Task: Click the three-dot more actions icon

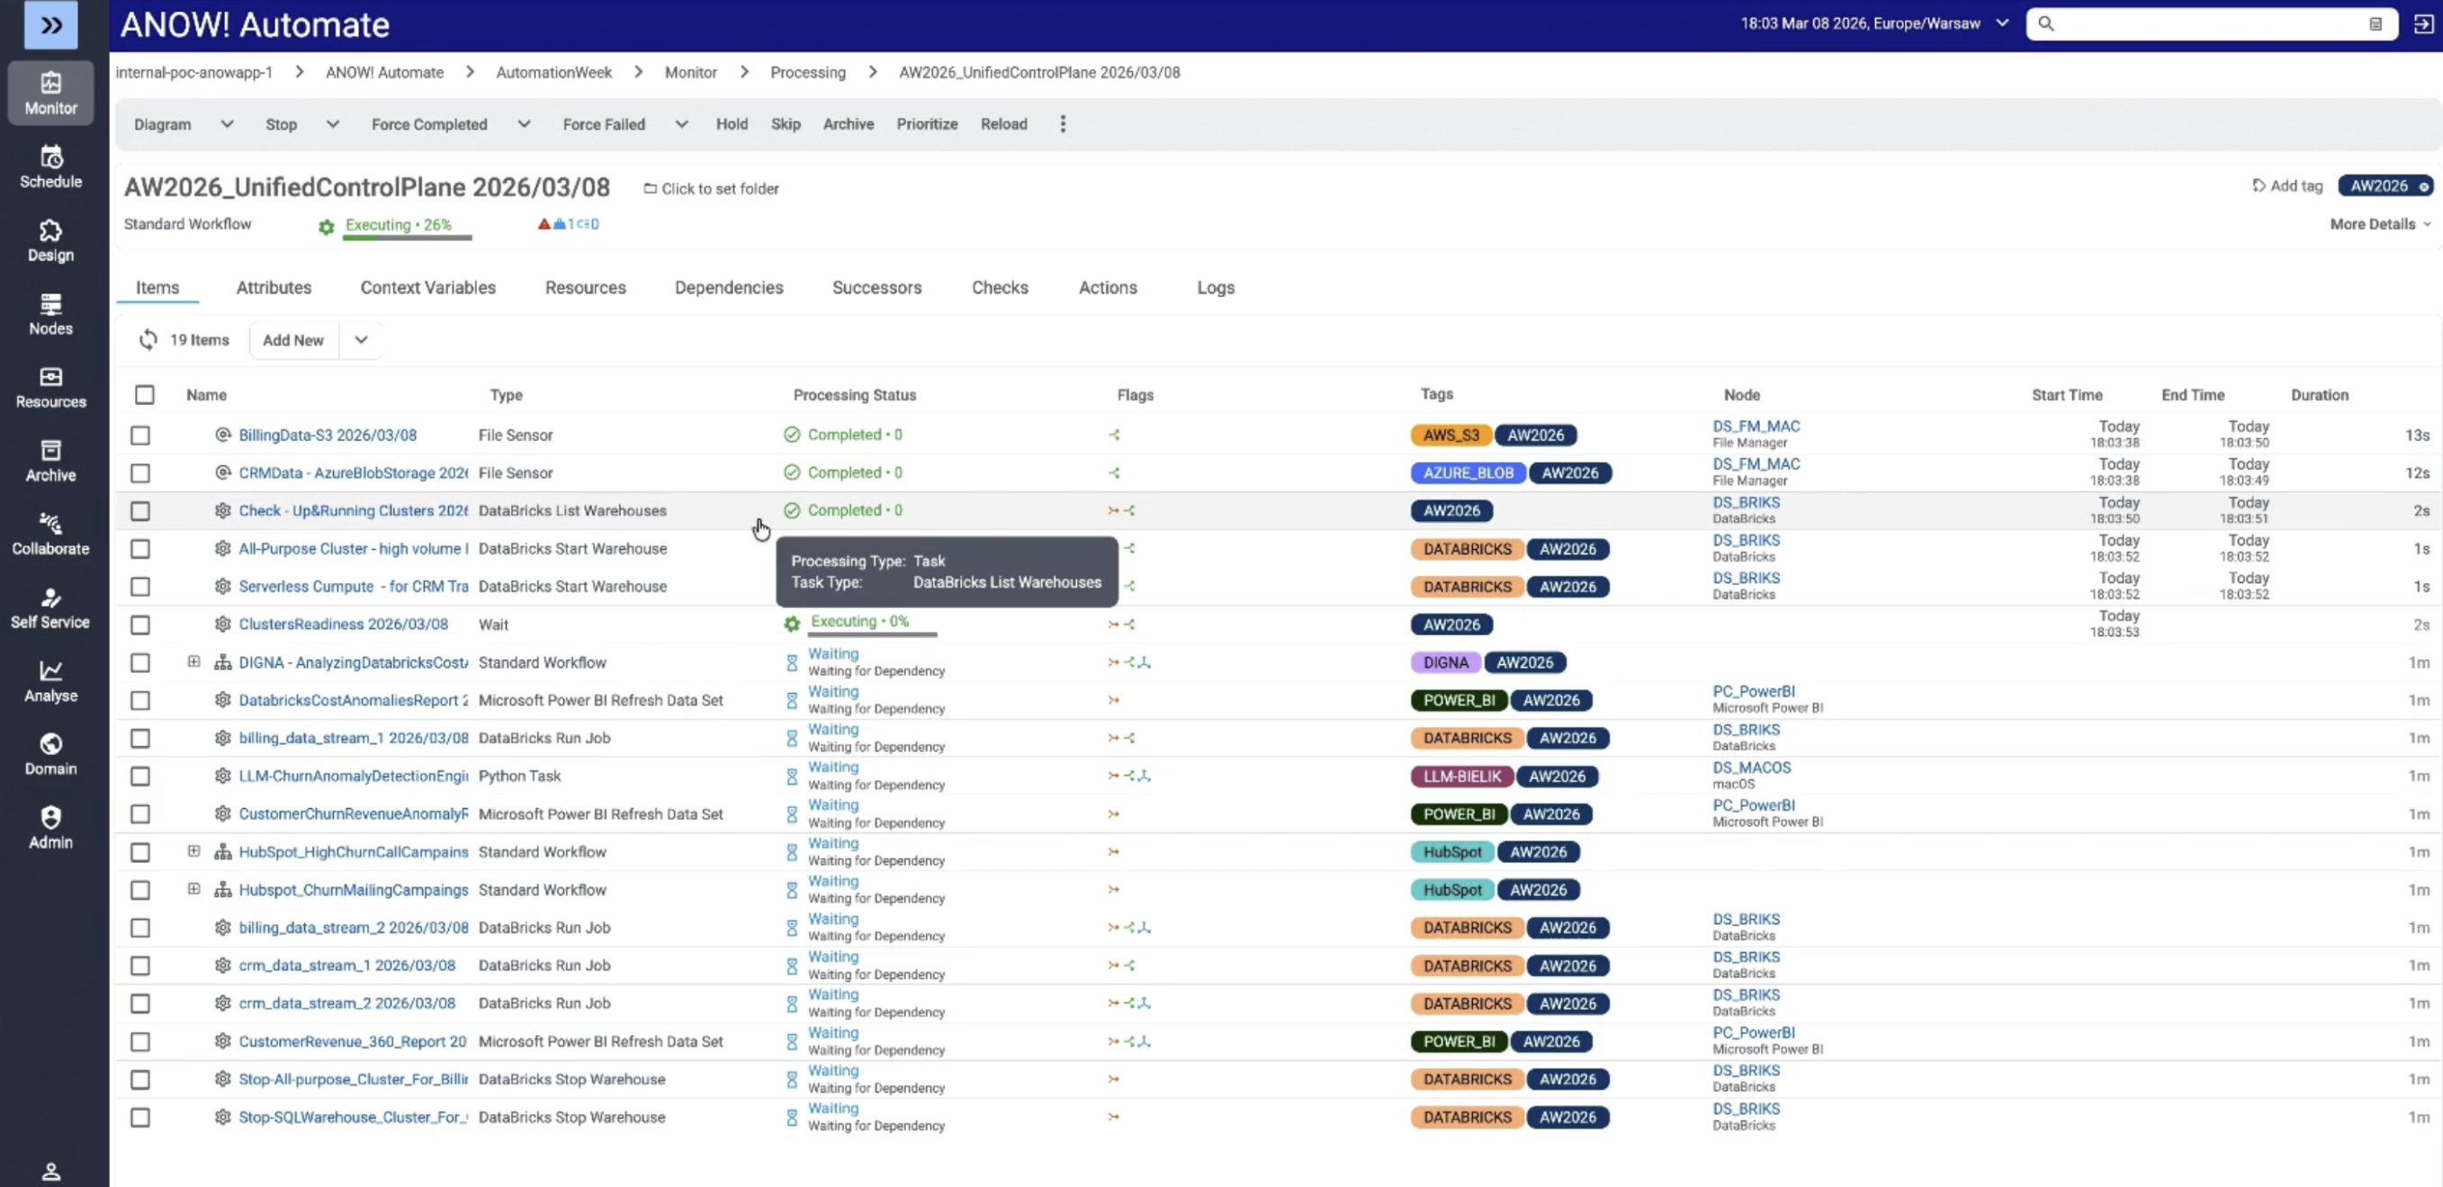Action: 1062,124
